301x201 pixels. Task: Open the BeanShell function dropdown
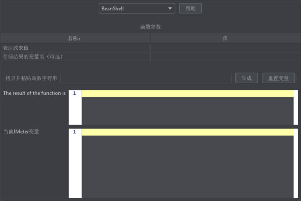(133, 8)
